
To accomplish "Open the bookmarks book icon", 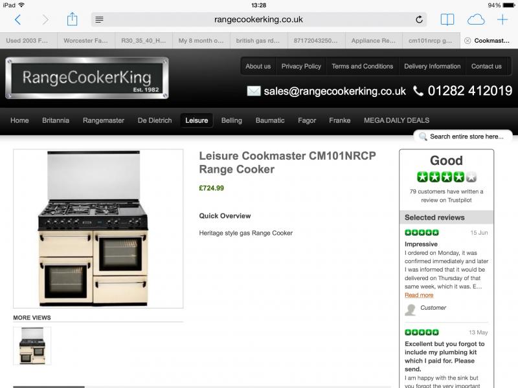I will (x=447, y=20).
